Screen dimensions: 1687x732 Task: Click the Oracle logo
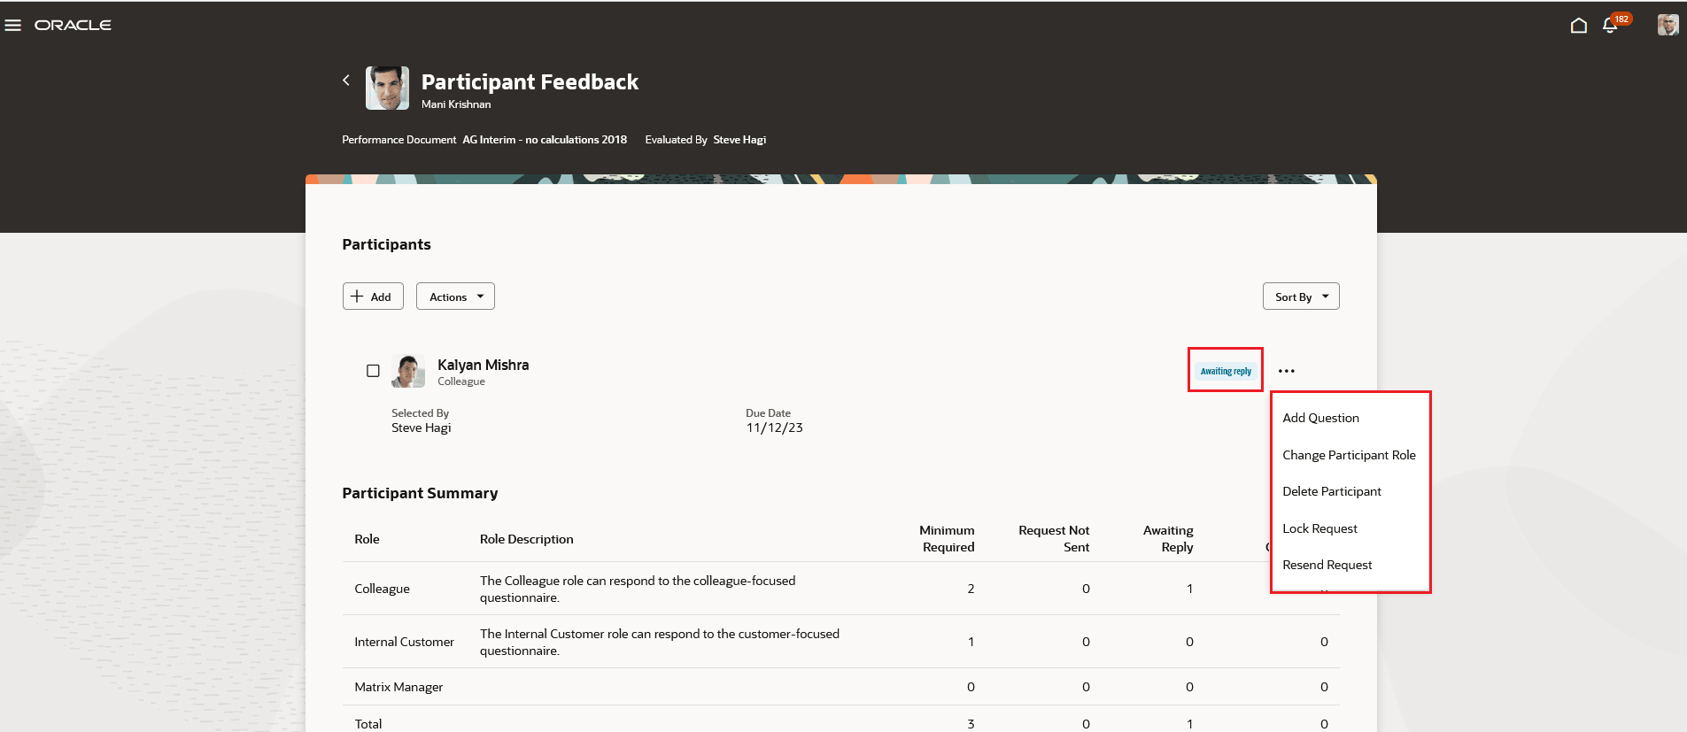point(73,26)
